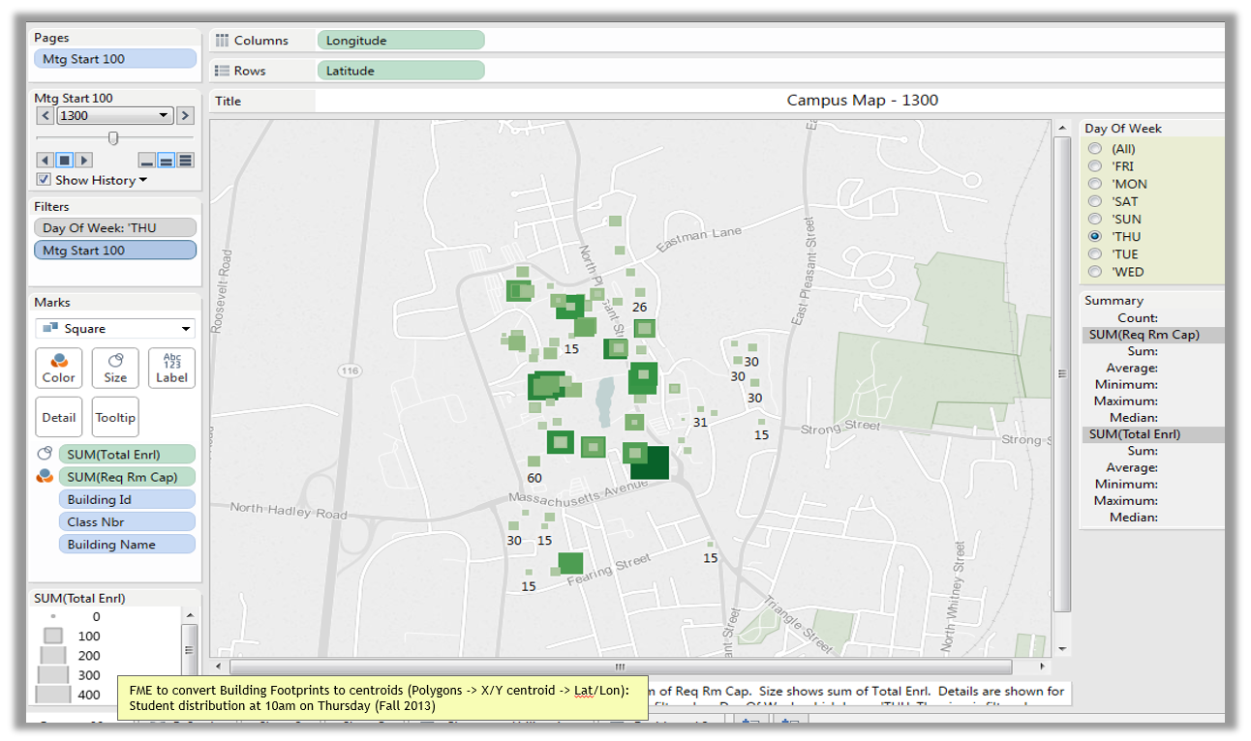
Task: Click yellow FME annotation note
Action: coord(382,697)
